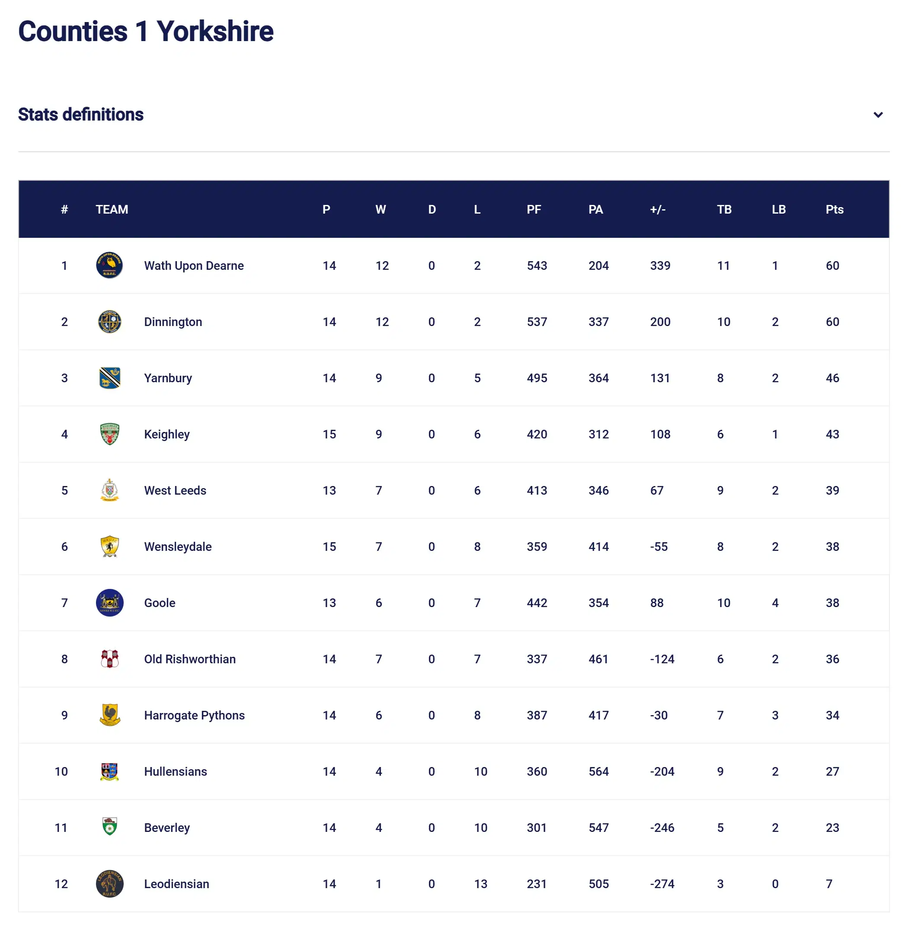Click the West Leeds team badge
Viewport: 908px width, 940px height.
109,489
